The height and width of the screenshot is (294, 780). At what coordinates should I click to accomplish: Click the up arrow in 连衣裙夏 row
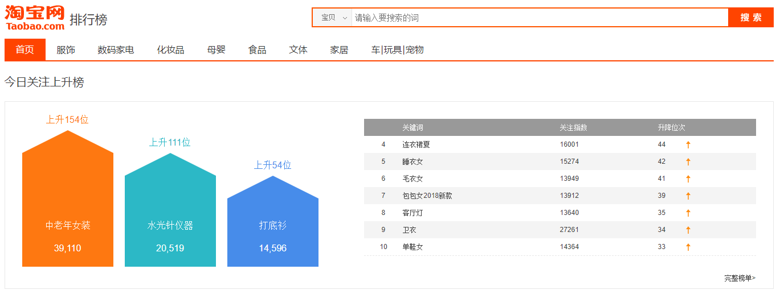coord(688,144)
